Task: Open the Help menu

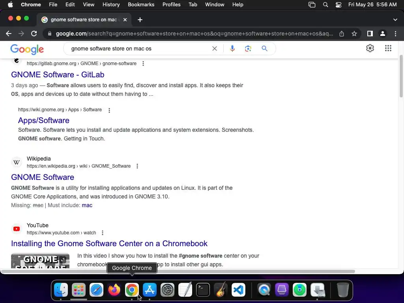Action: point(238,5)
